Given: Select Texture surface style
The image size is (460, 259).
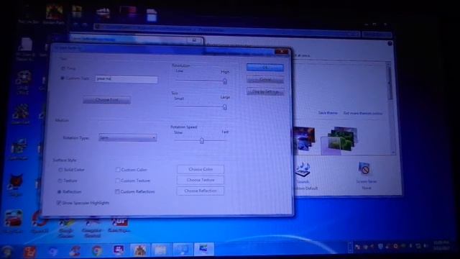Looking at the screenshot, I should point(60,181).
